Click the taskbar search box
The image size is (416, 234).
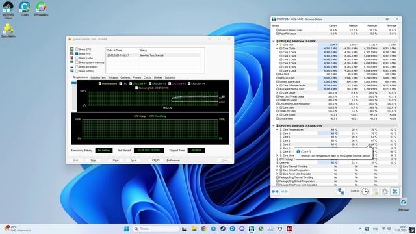[155, 229]
